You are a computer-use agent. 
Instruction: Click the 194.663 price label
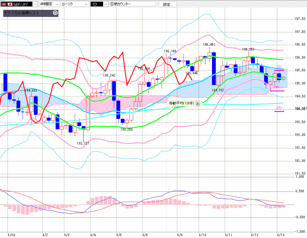pos(31,90)
